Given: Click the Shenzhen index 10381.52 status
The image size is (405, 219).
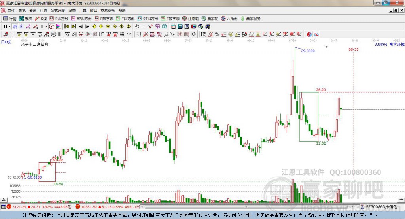Looking at the screenshot, I should (x=107, y=207).
